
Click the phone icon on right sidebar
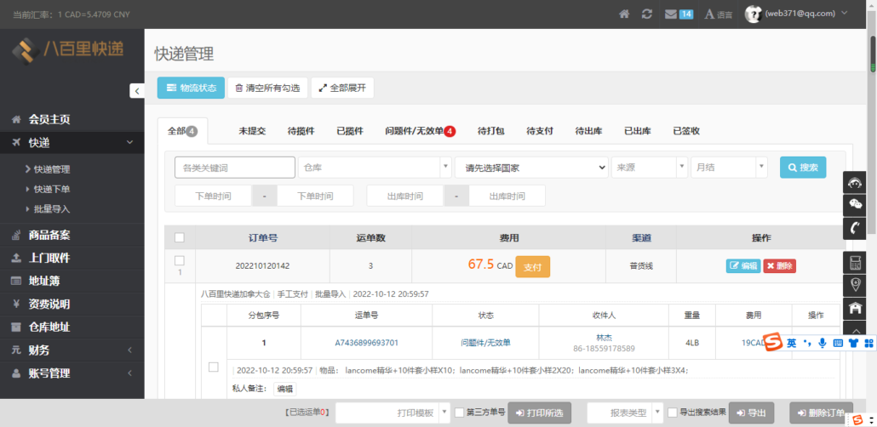[855, 228]
